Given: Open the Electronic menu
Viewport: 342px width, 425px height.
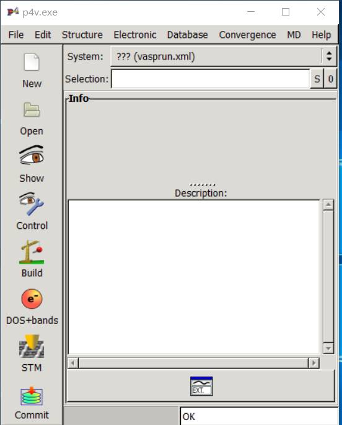Looking at the screenshot, I should [x=134, y=35].
